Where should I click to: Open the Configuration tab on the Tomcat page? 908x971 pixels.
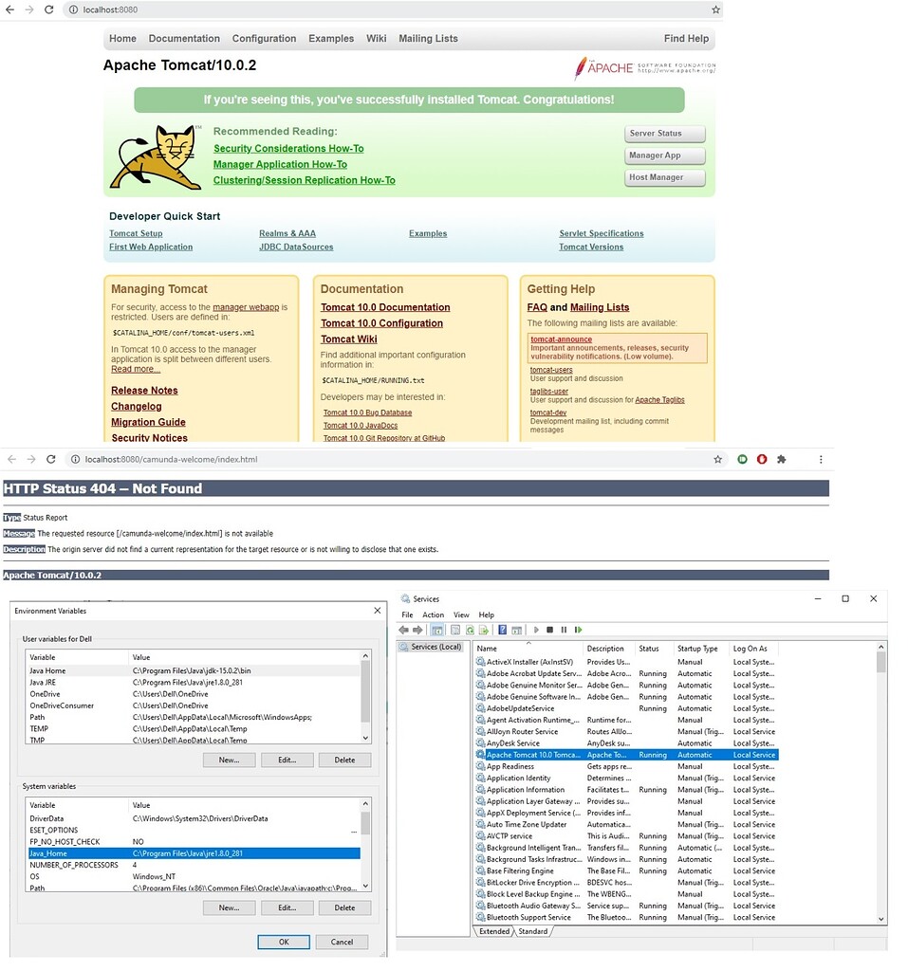[264, 39]
